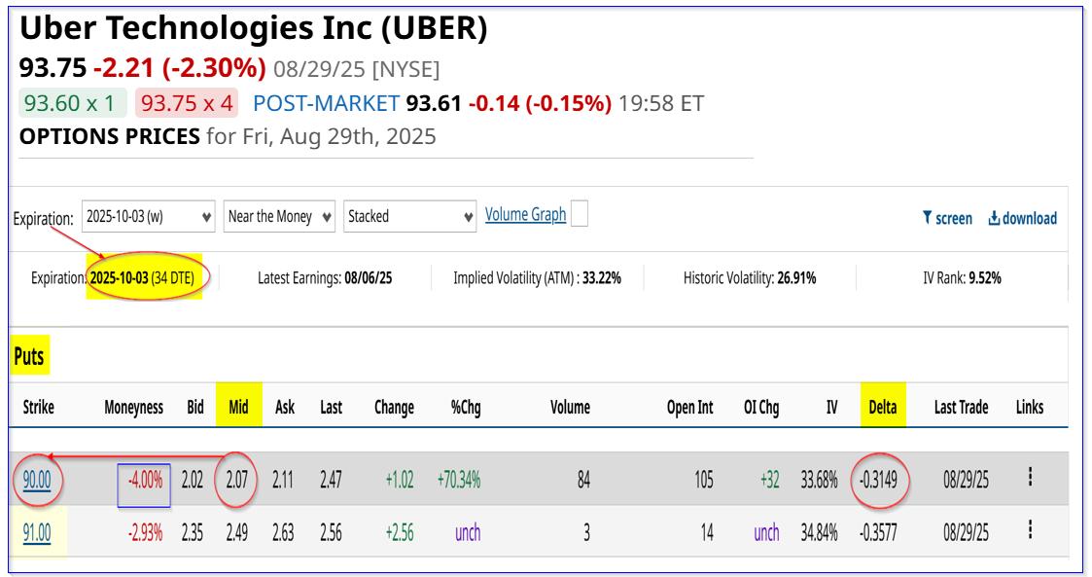This screenshot has width=1092, height=577.
Task: Sort by the Delta column header
Action: click(x=883, y=408)
